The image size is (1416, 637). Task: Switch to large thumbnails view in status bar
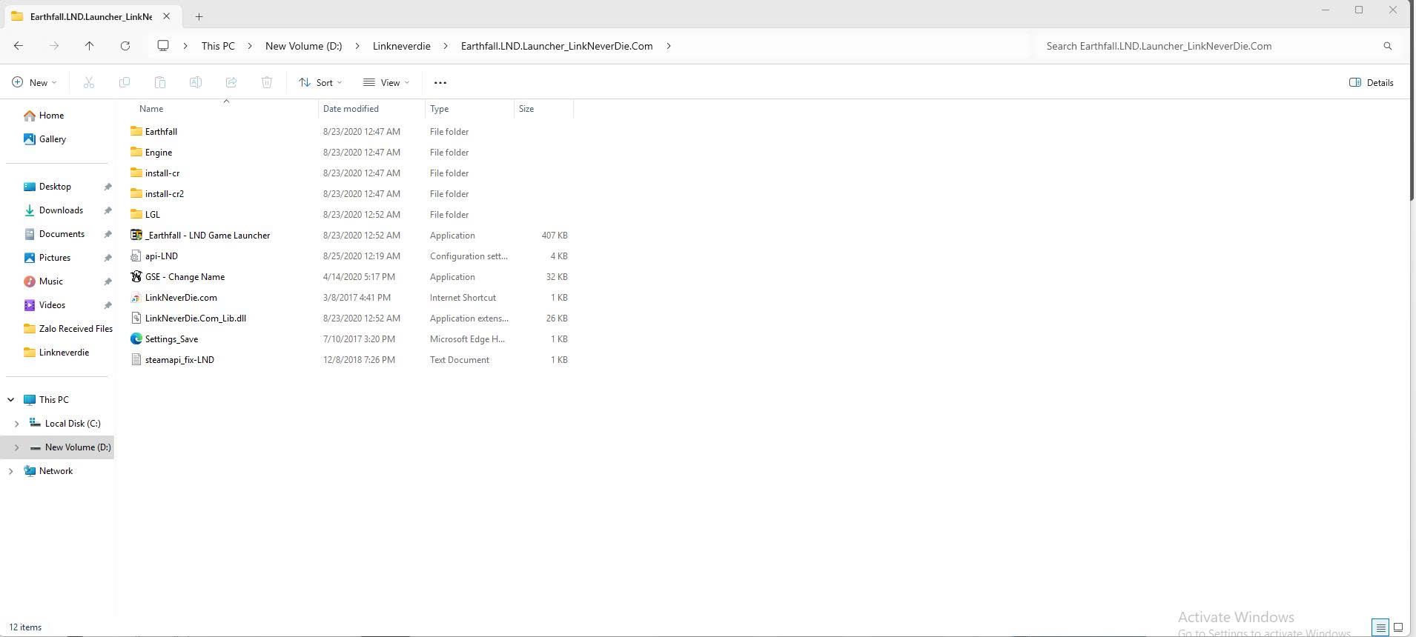point(1398,627)
